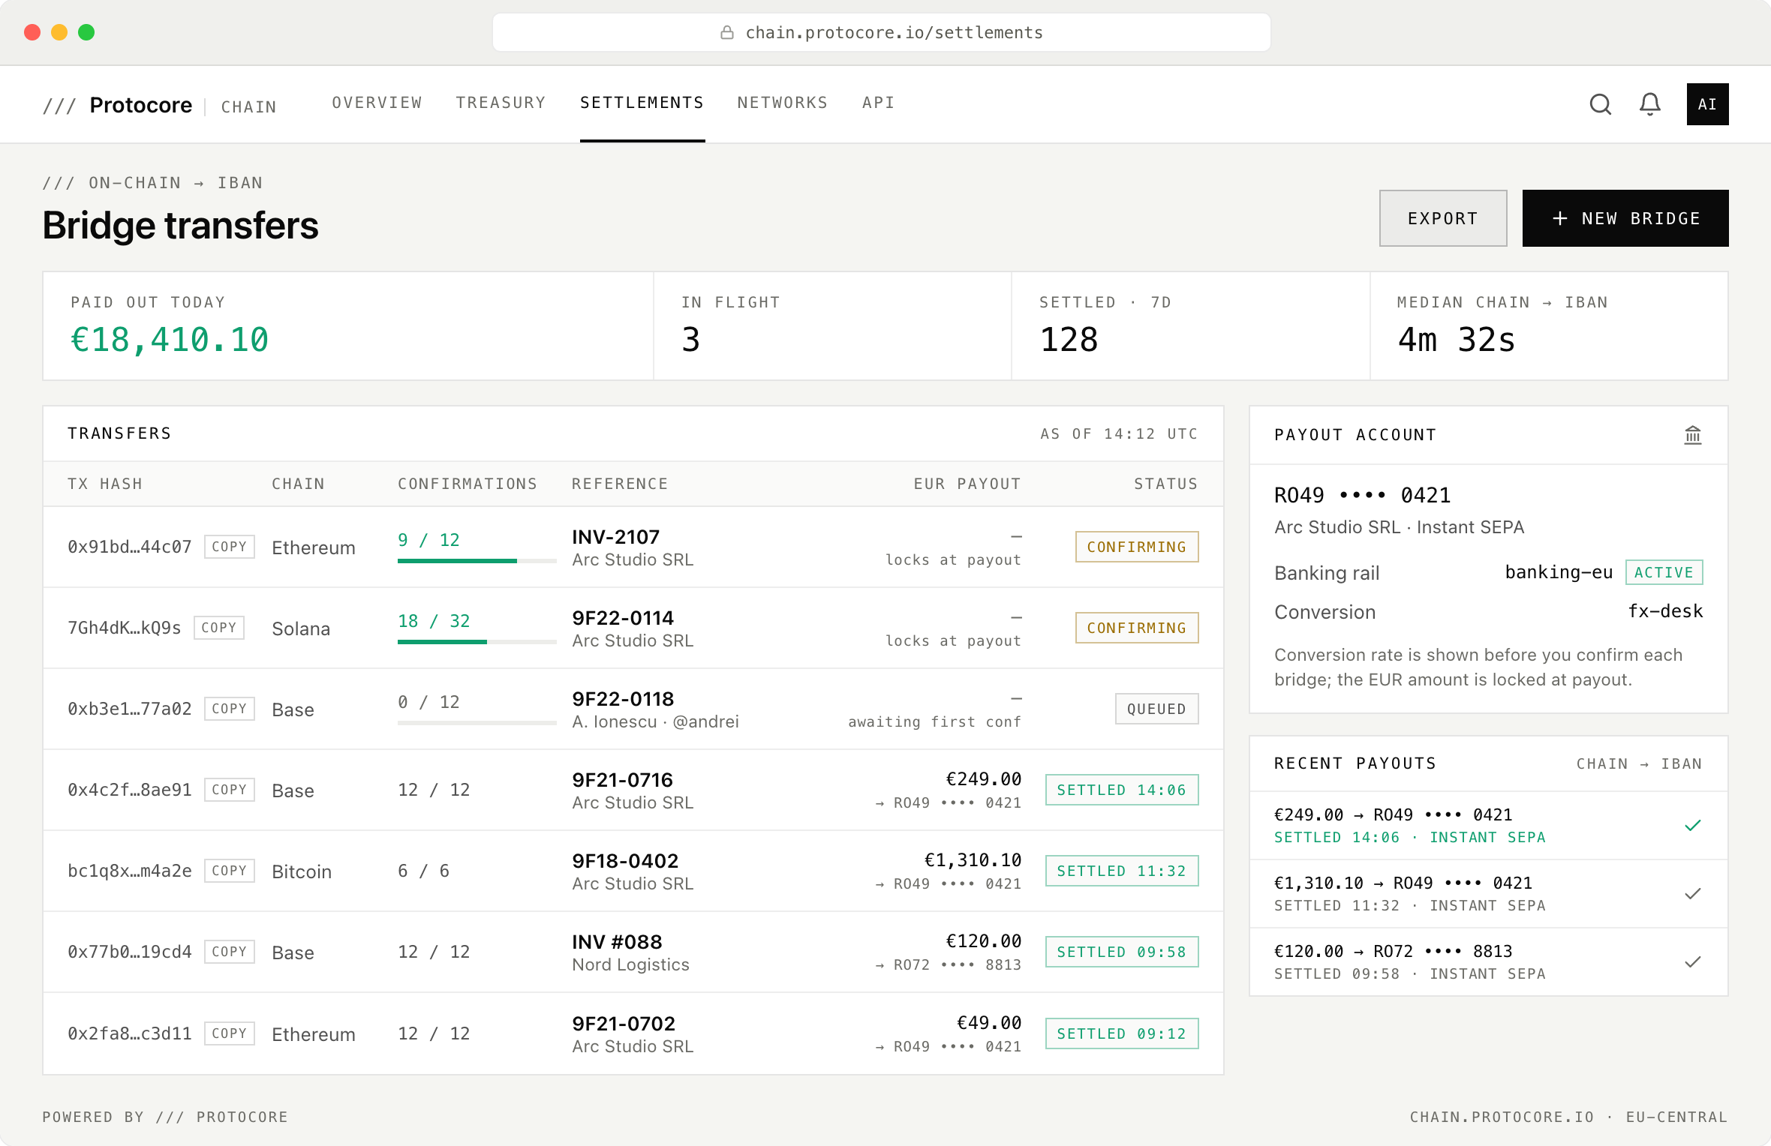Open notifications bell

click(1650, 104)
